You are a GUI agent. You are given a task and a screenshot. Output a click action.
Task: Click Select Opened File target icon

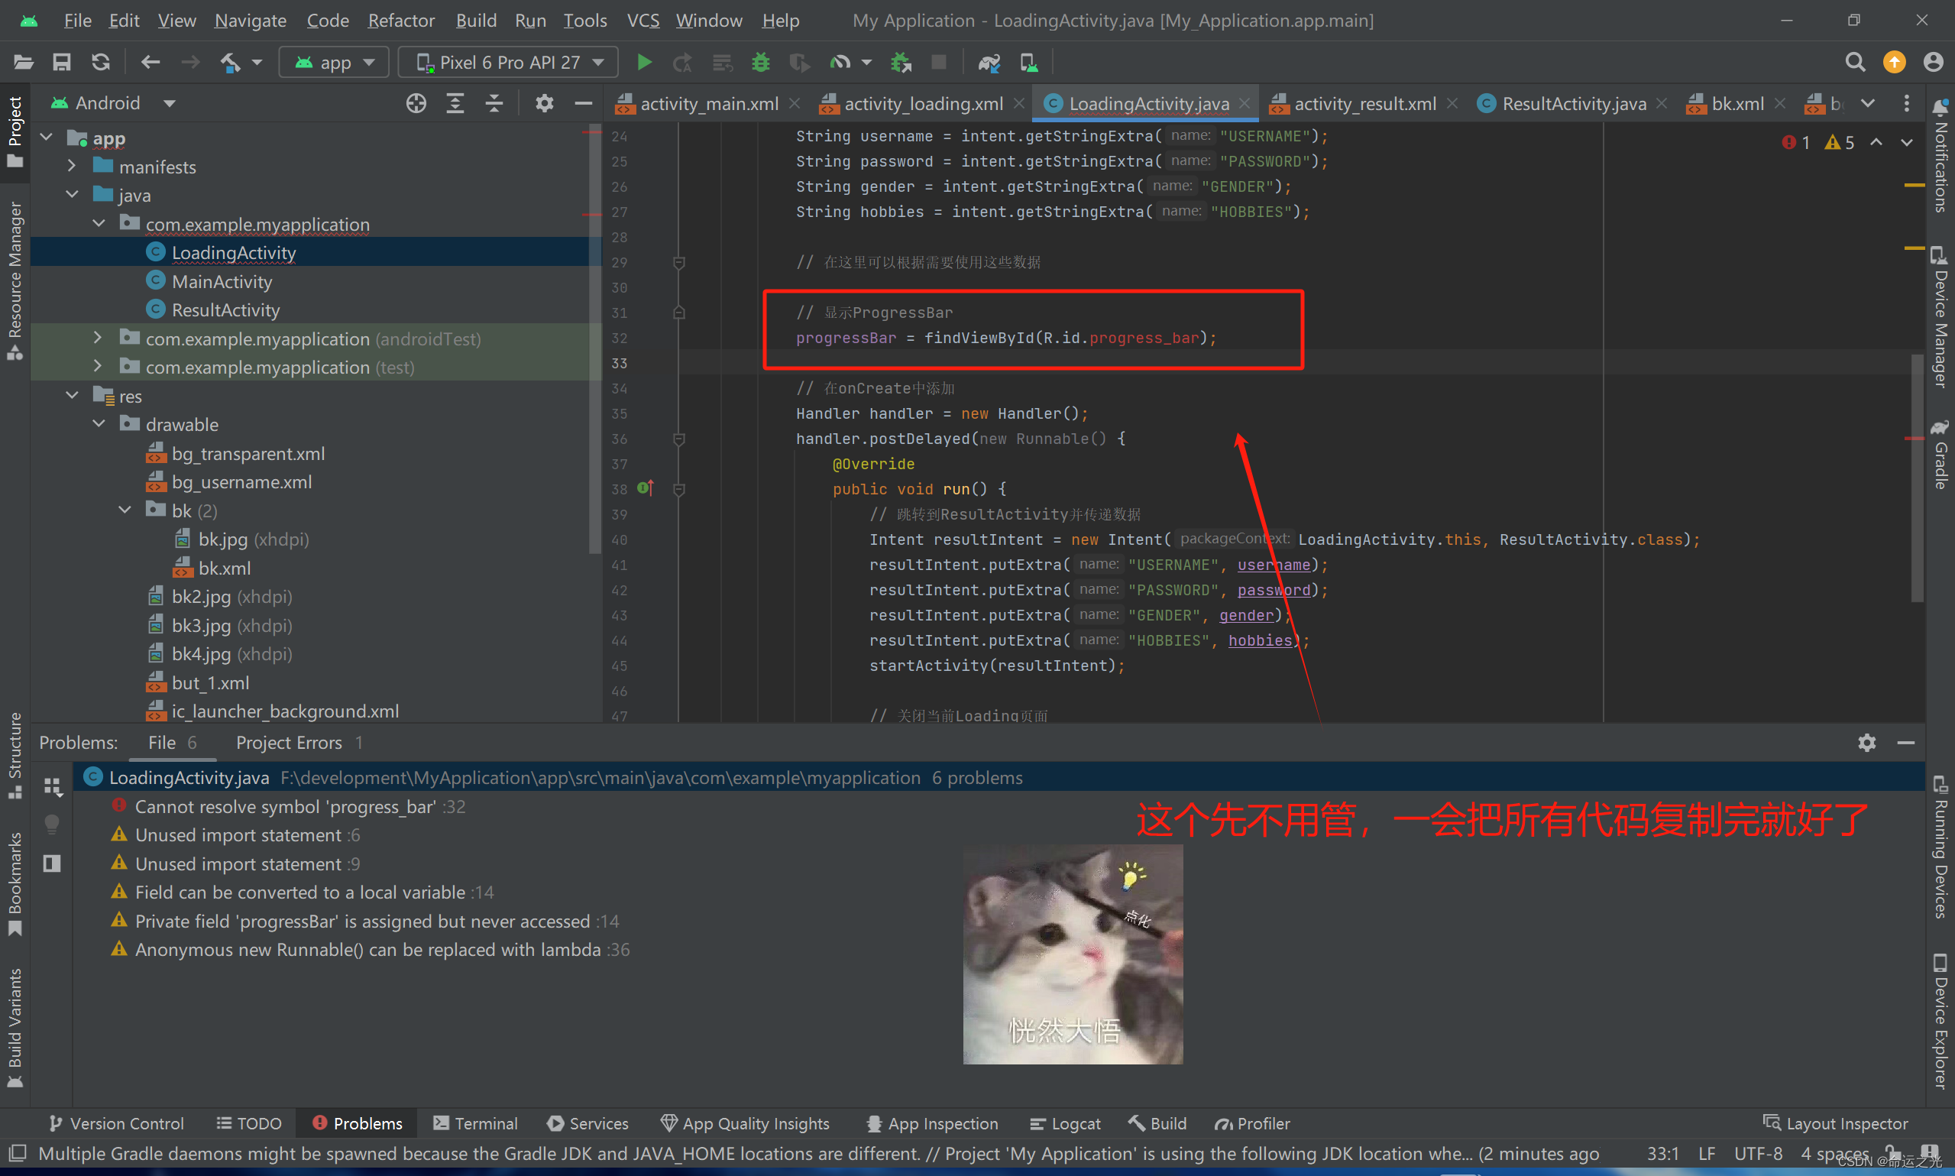point(416,103)
